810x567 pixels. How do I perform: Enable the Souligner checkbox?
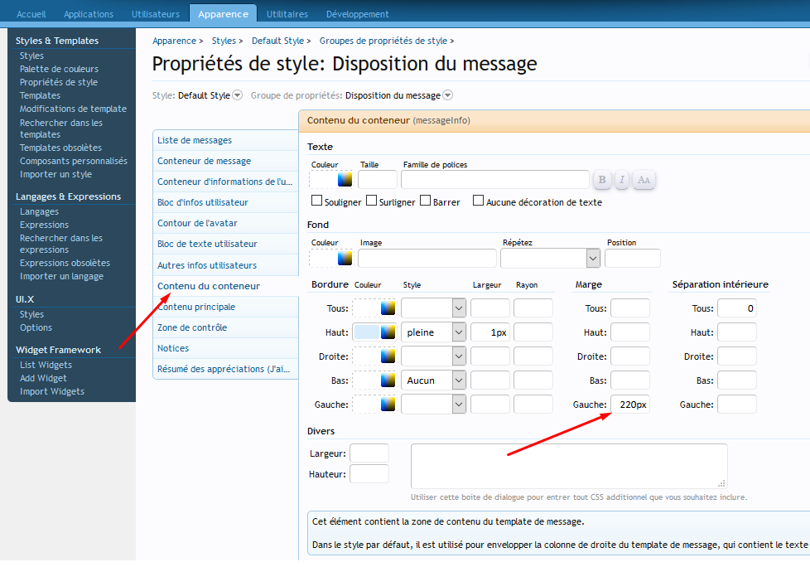[316, 201]
